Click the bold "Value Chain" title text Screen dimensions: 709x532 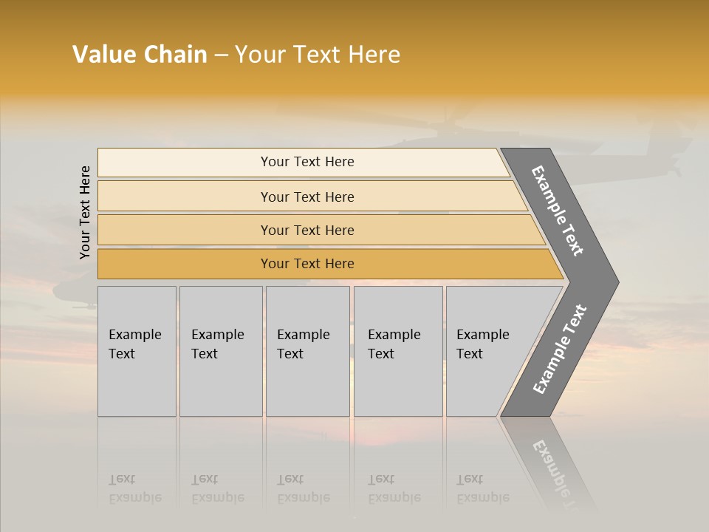click(x=140, y=55)
